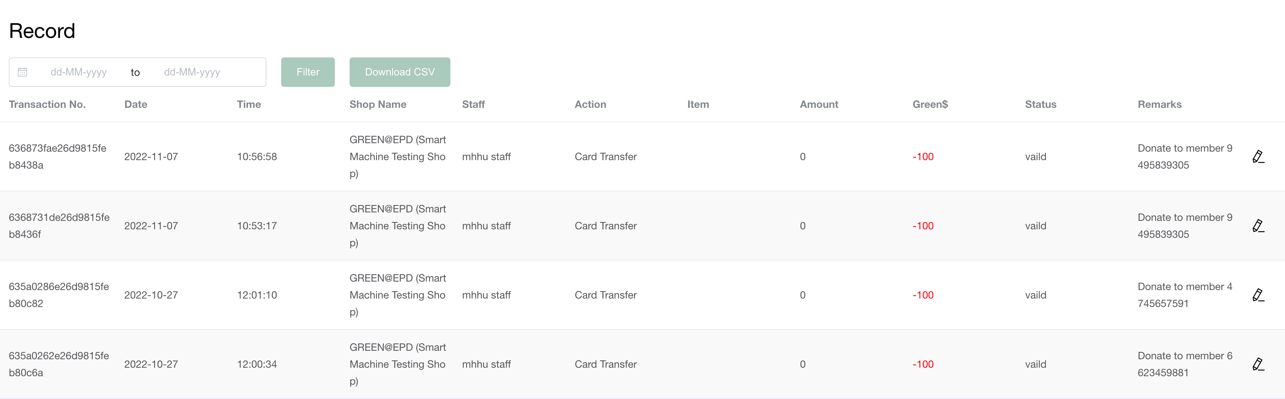Image resolution: width=1285 pixels, height=399 pixels.
Task: Select the Date column header
Action: [x=136, y=104]
